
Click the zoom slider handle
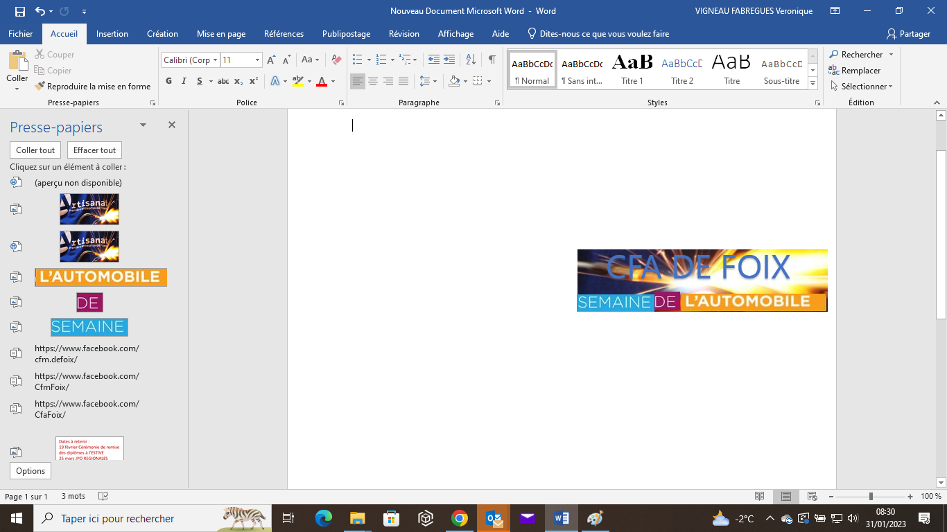tap(871, 497)
